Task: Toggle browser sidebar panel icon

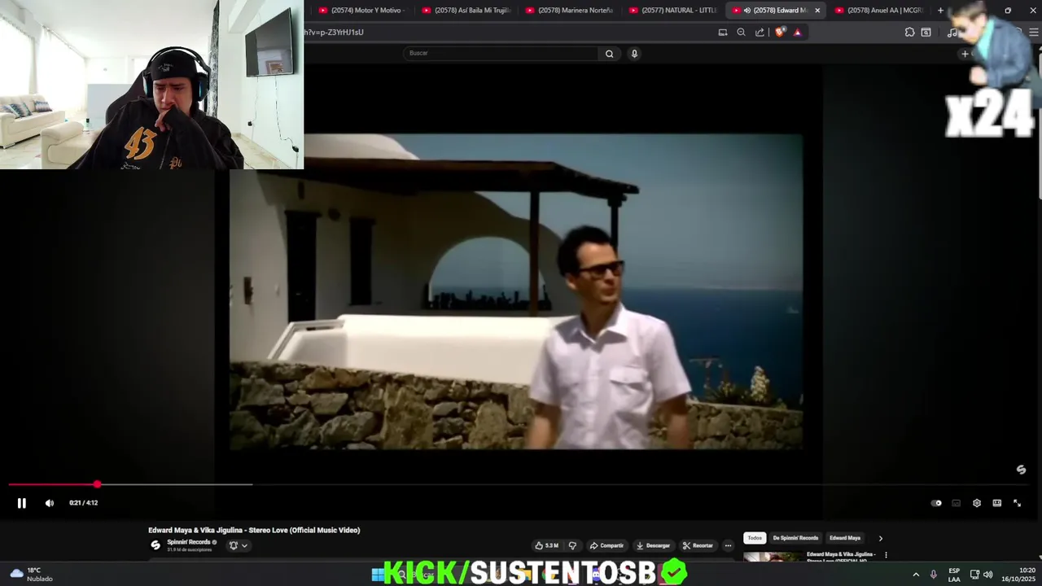Action: point(926,33)
